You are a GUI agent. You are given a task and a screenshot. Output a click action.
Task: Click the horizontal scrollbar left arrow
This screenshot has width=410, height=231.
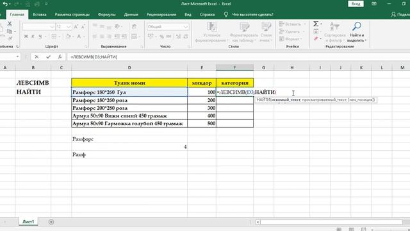click(x=258, y=222)
